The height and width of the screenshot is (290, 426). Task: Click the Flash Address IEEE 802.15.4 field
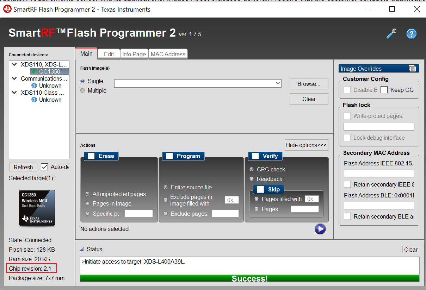[379, 174]
